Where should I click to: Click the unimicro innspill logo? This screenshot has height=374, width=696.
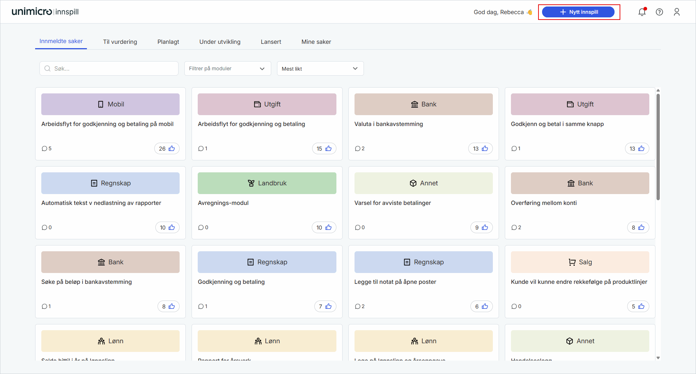point(45,12)
